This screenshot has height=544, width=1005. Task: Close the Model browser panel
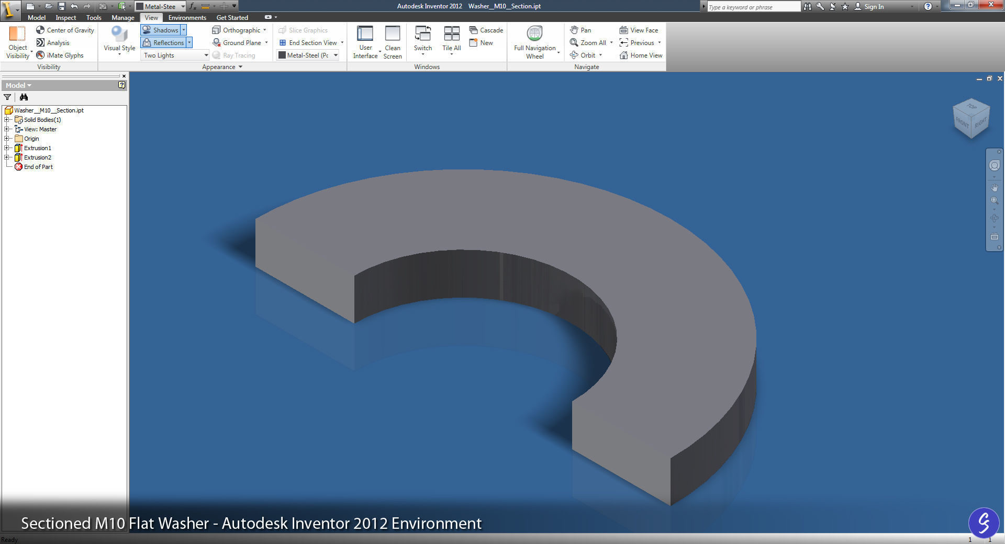[x=124, y=76]
